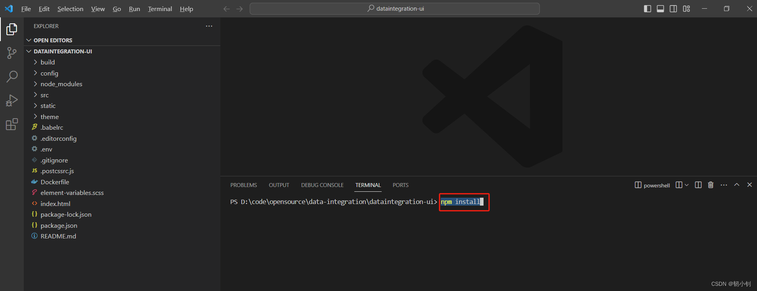Collapse the DATAINTEGRATION-UI folder section
The width and height of the screenshot is (757, 291).
tap(123, 51)
